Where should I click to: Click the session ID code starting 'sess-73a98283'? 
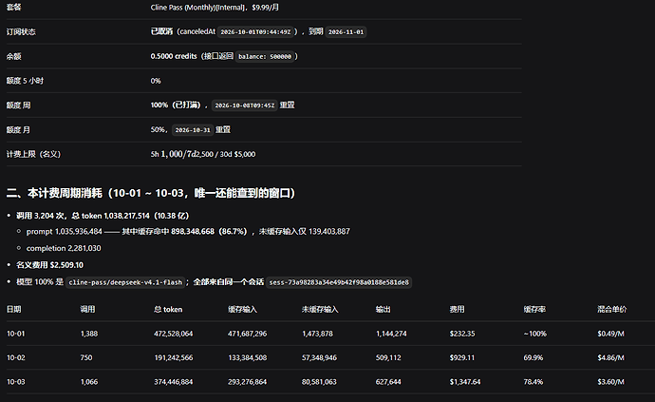tap(339, 282)
